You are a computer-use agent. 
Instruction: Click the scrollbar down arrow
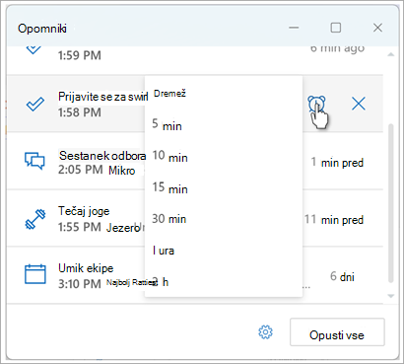[390, 296]
